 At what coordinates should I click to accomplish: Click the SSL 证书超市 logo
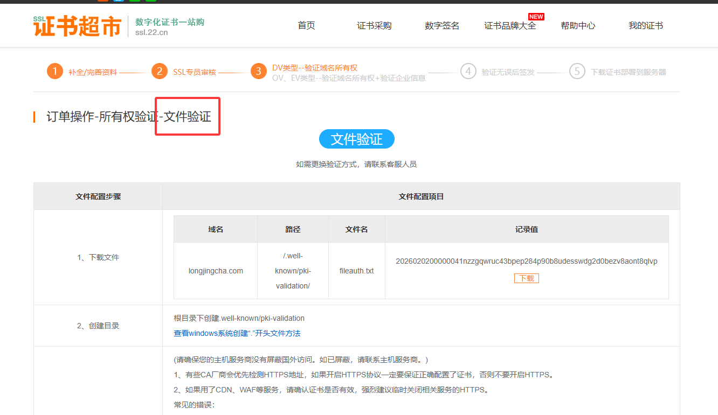point(77,26)
